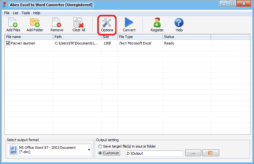Open the Help menu in menu bar
Viewport: 254px width, 164px height.
pyautogui.click(x=37, y=13)
